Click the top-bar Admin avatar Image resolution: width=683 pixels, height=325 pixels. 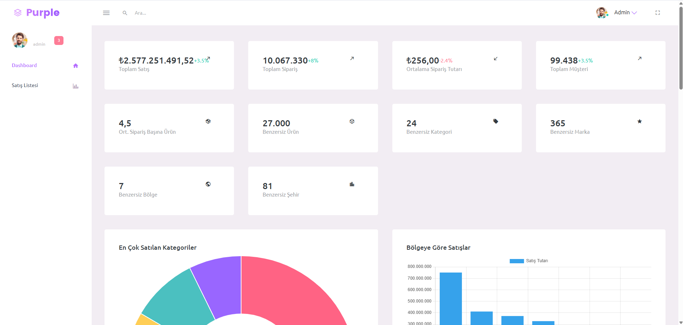tap(602, 12)
